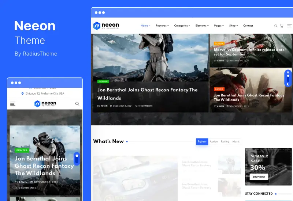Click the orange ACTION category tag
Screen dimensions: 293x201
tap(219, 43)
